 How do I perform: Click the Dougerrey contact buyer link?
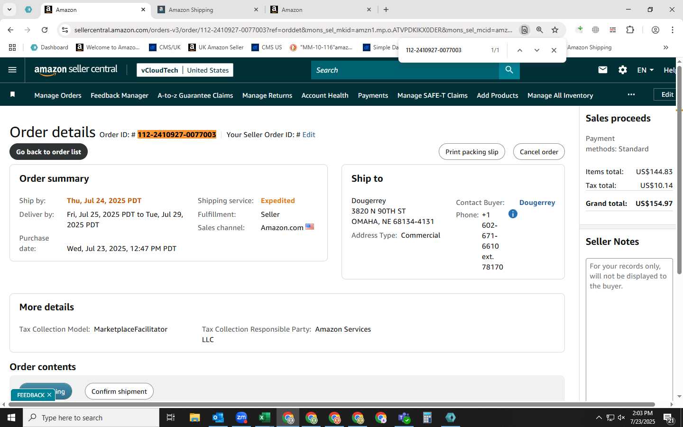click(x=537, y=203)
